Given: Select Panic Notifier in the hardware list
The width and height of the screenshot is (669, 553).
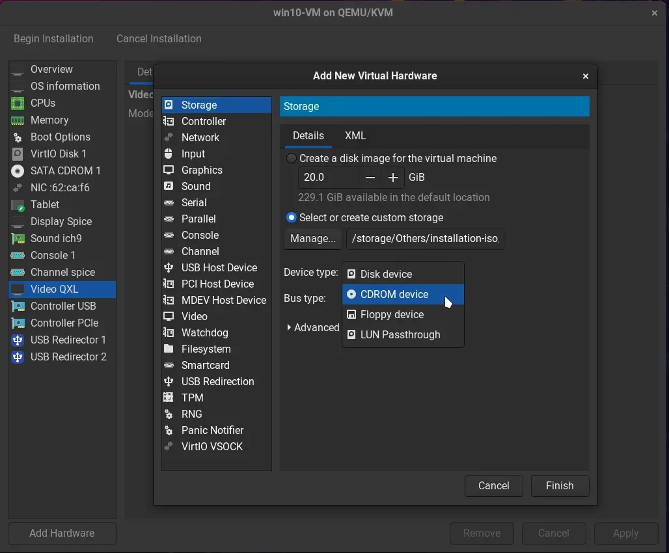Looking at the screenshot, I should (x=217, y=430).
